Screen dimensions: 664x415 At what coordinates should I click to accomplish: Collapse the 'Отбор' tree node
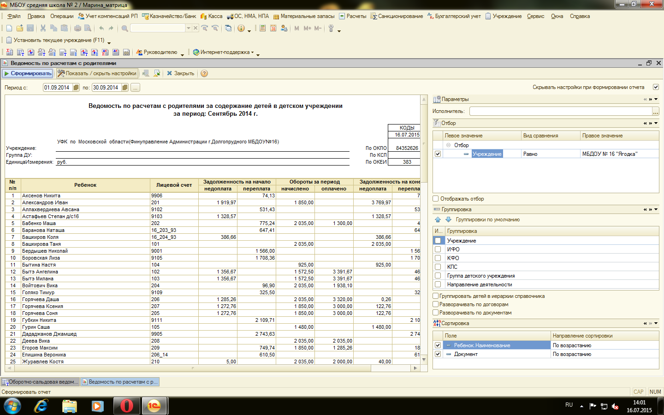point(448,145)
